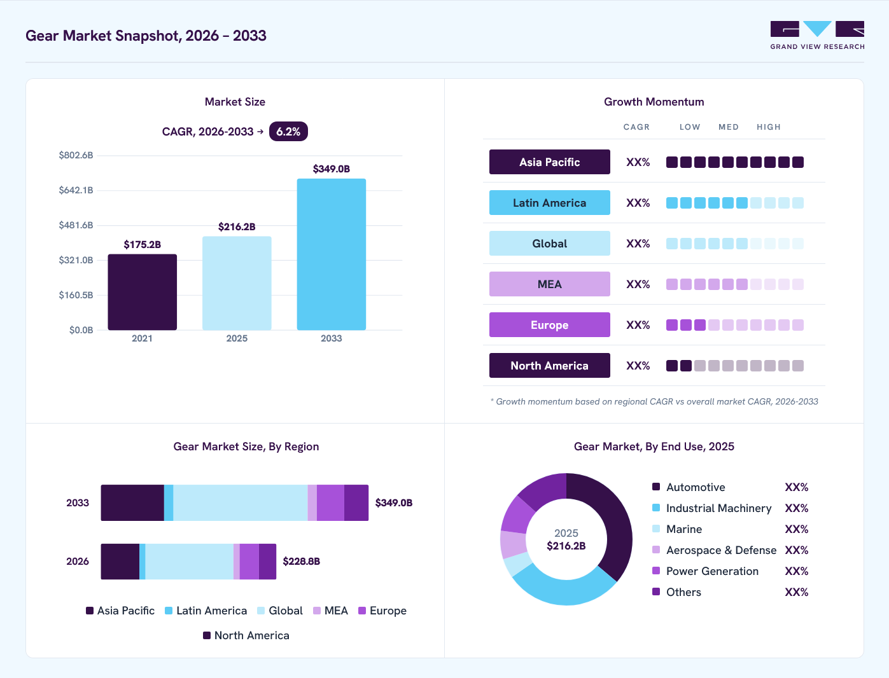Click the North America legend color swatch
Screen dimensions: 889x678
click(207, 635)
